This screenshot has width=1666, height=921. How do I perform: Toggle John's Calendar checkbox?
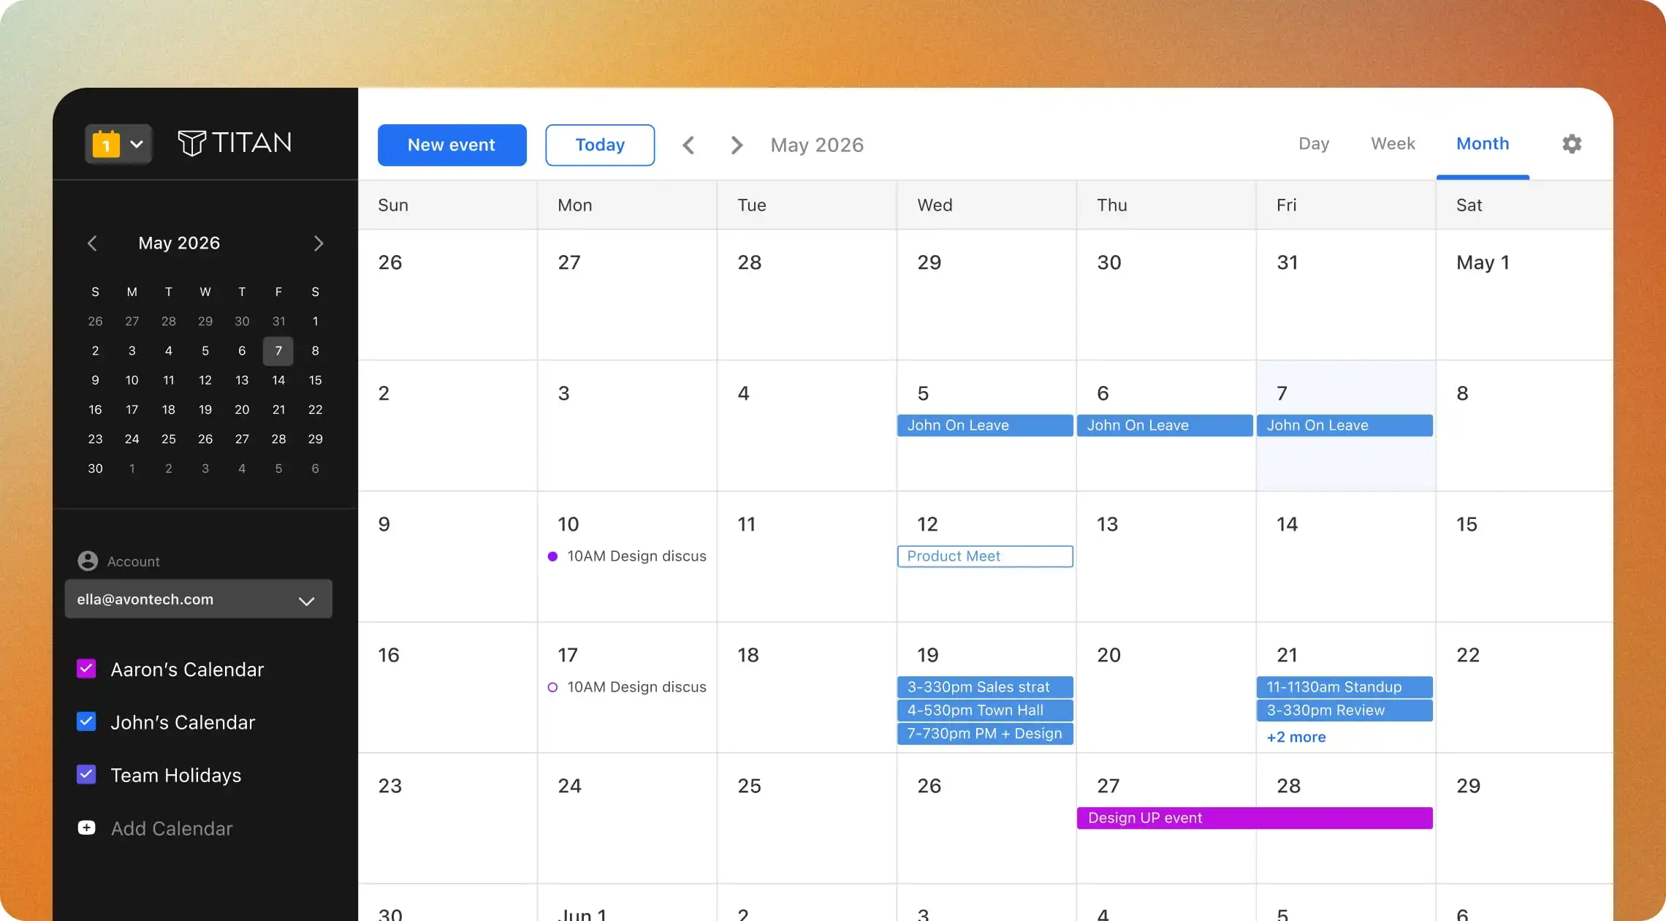click(86, 721)
